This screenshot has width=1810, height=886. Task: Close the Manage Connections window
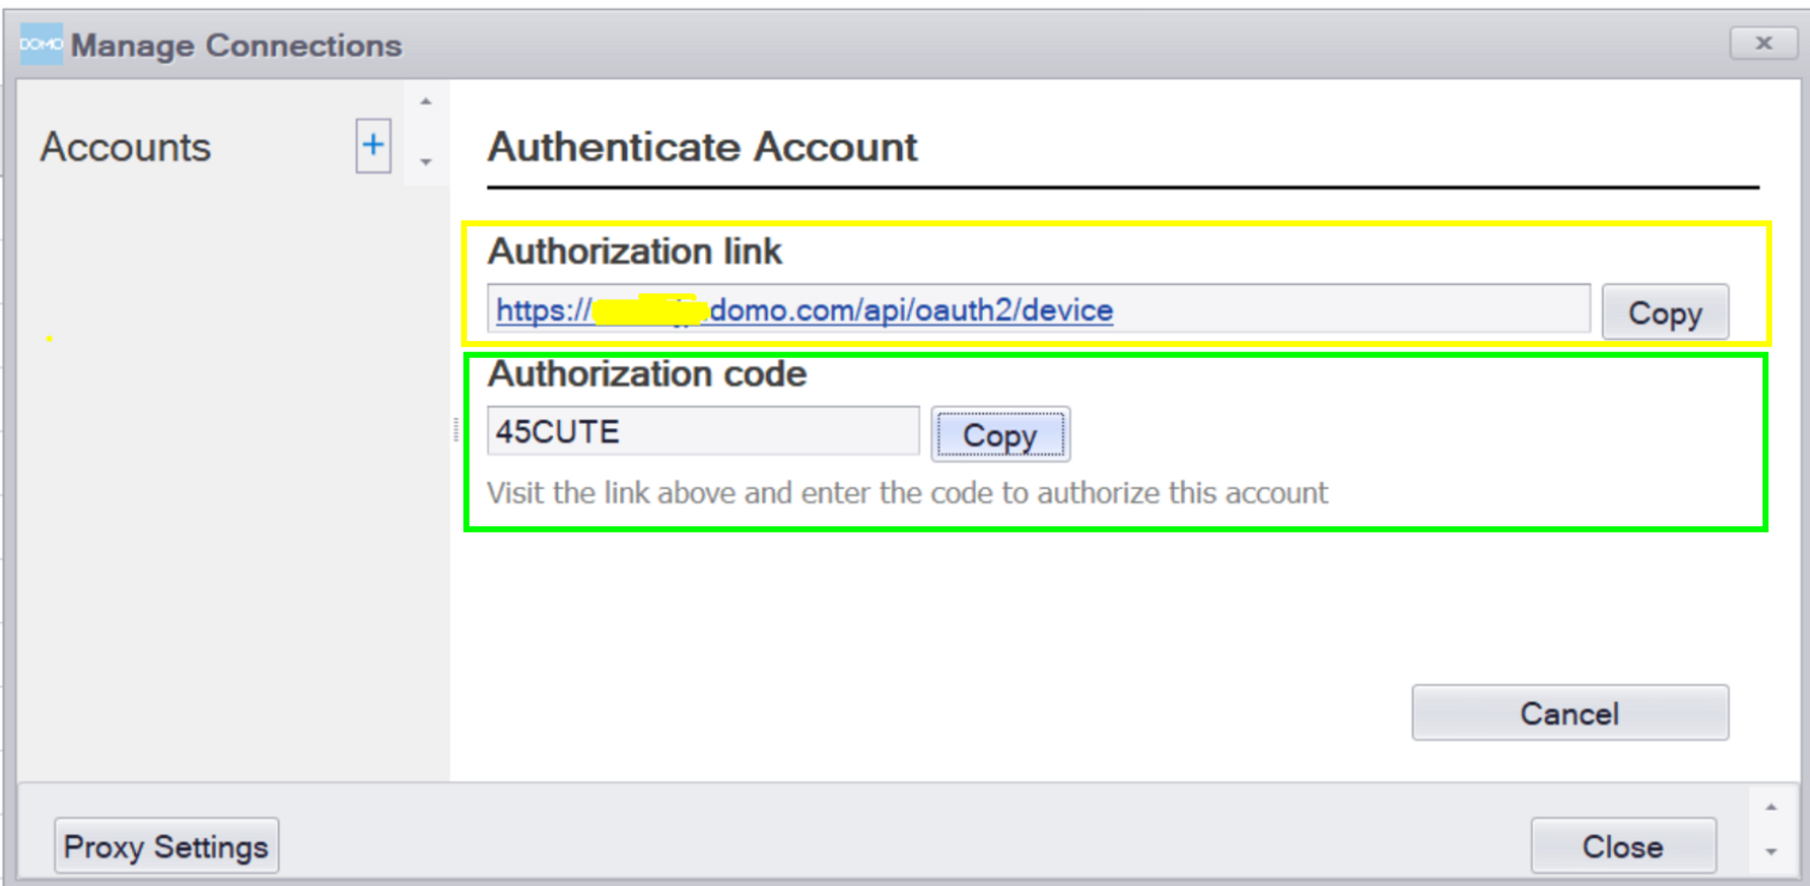(1763, 42)
